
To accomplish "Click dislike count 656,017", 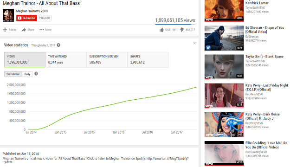I will click(190, 30).
